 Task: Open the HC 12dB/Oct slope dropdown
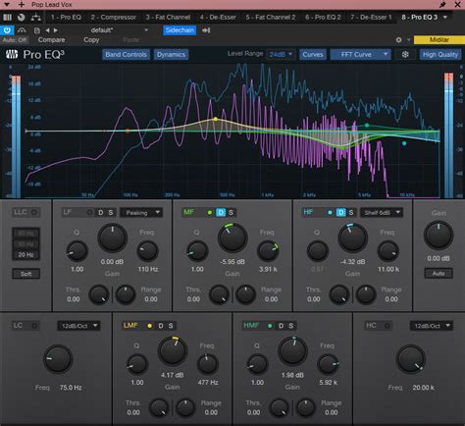pyautogui.click(x=432, y=326)
